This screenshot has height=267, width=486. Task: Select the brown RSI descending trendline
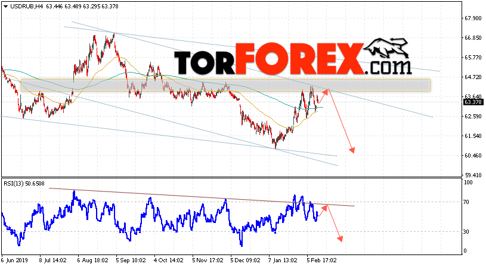(202, 197)
